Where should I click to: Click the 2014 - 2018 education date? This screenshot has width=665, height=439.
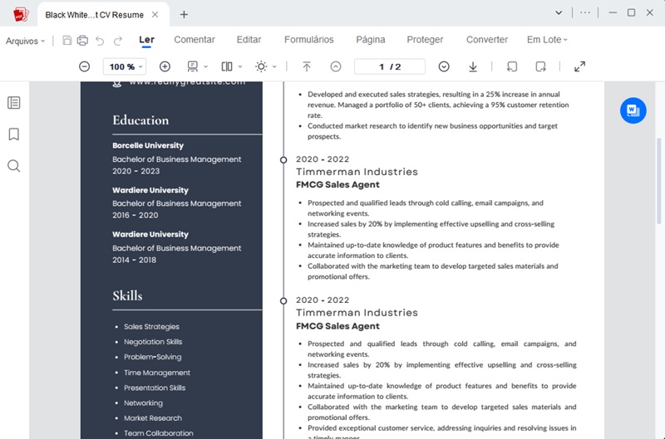tap(134, 260)
